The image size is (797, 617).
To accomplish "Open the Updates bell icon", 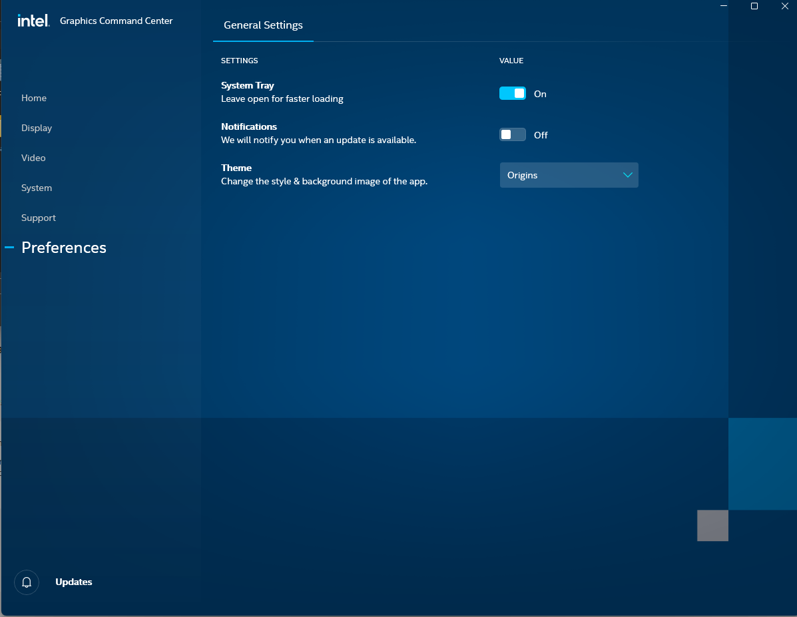I will click(x=26, y=582).
